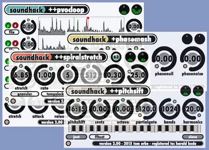209x150 pixels.
Task: Click the top waveform display in pvocloop
Action: pyautogui.click(x=81, y=24)
